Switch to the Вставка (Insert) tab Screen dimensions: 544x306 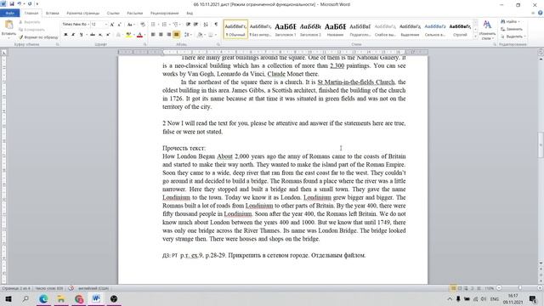click(x=53, y=14)
